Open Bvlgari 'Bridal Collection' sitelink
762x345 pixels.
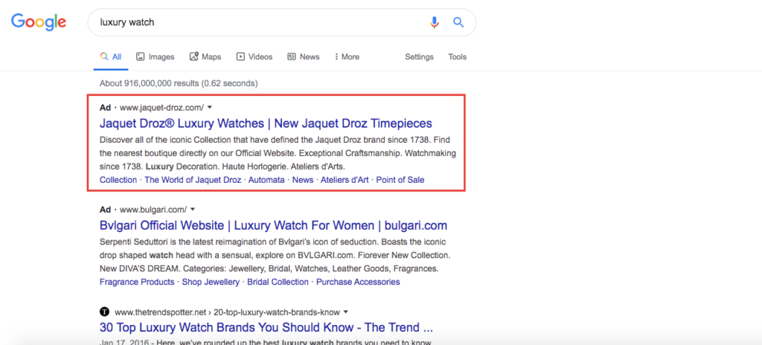pyautogui.click(x=278, y=282)
